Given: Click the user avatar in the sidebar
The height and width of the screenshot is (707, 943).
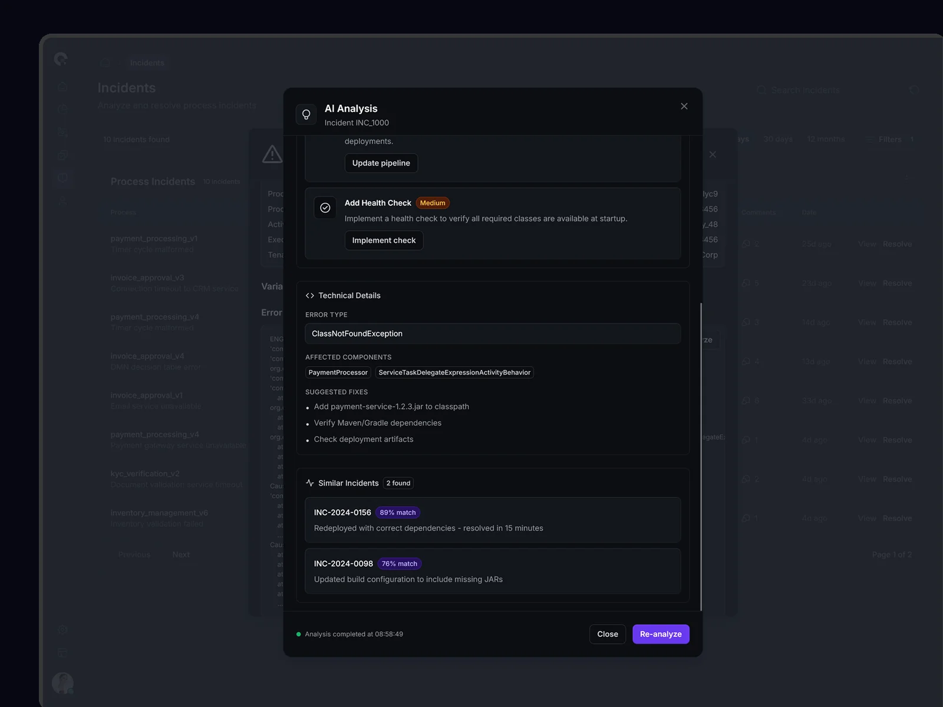Looking at the screenshot, I should (62, 683).
